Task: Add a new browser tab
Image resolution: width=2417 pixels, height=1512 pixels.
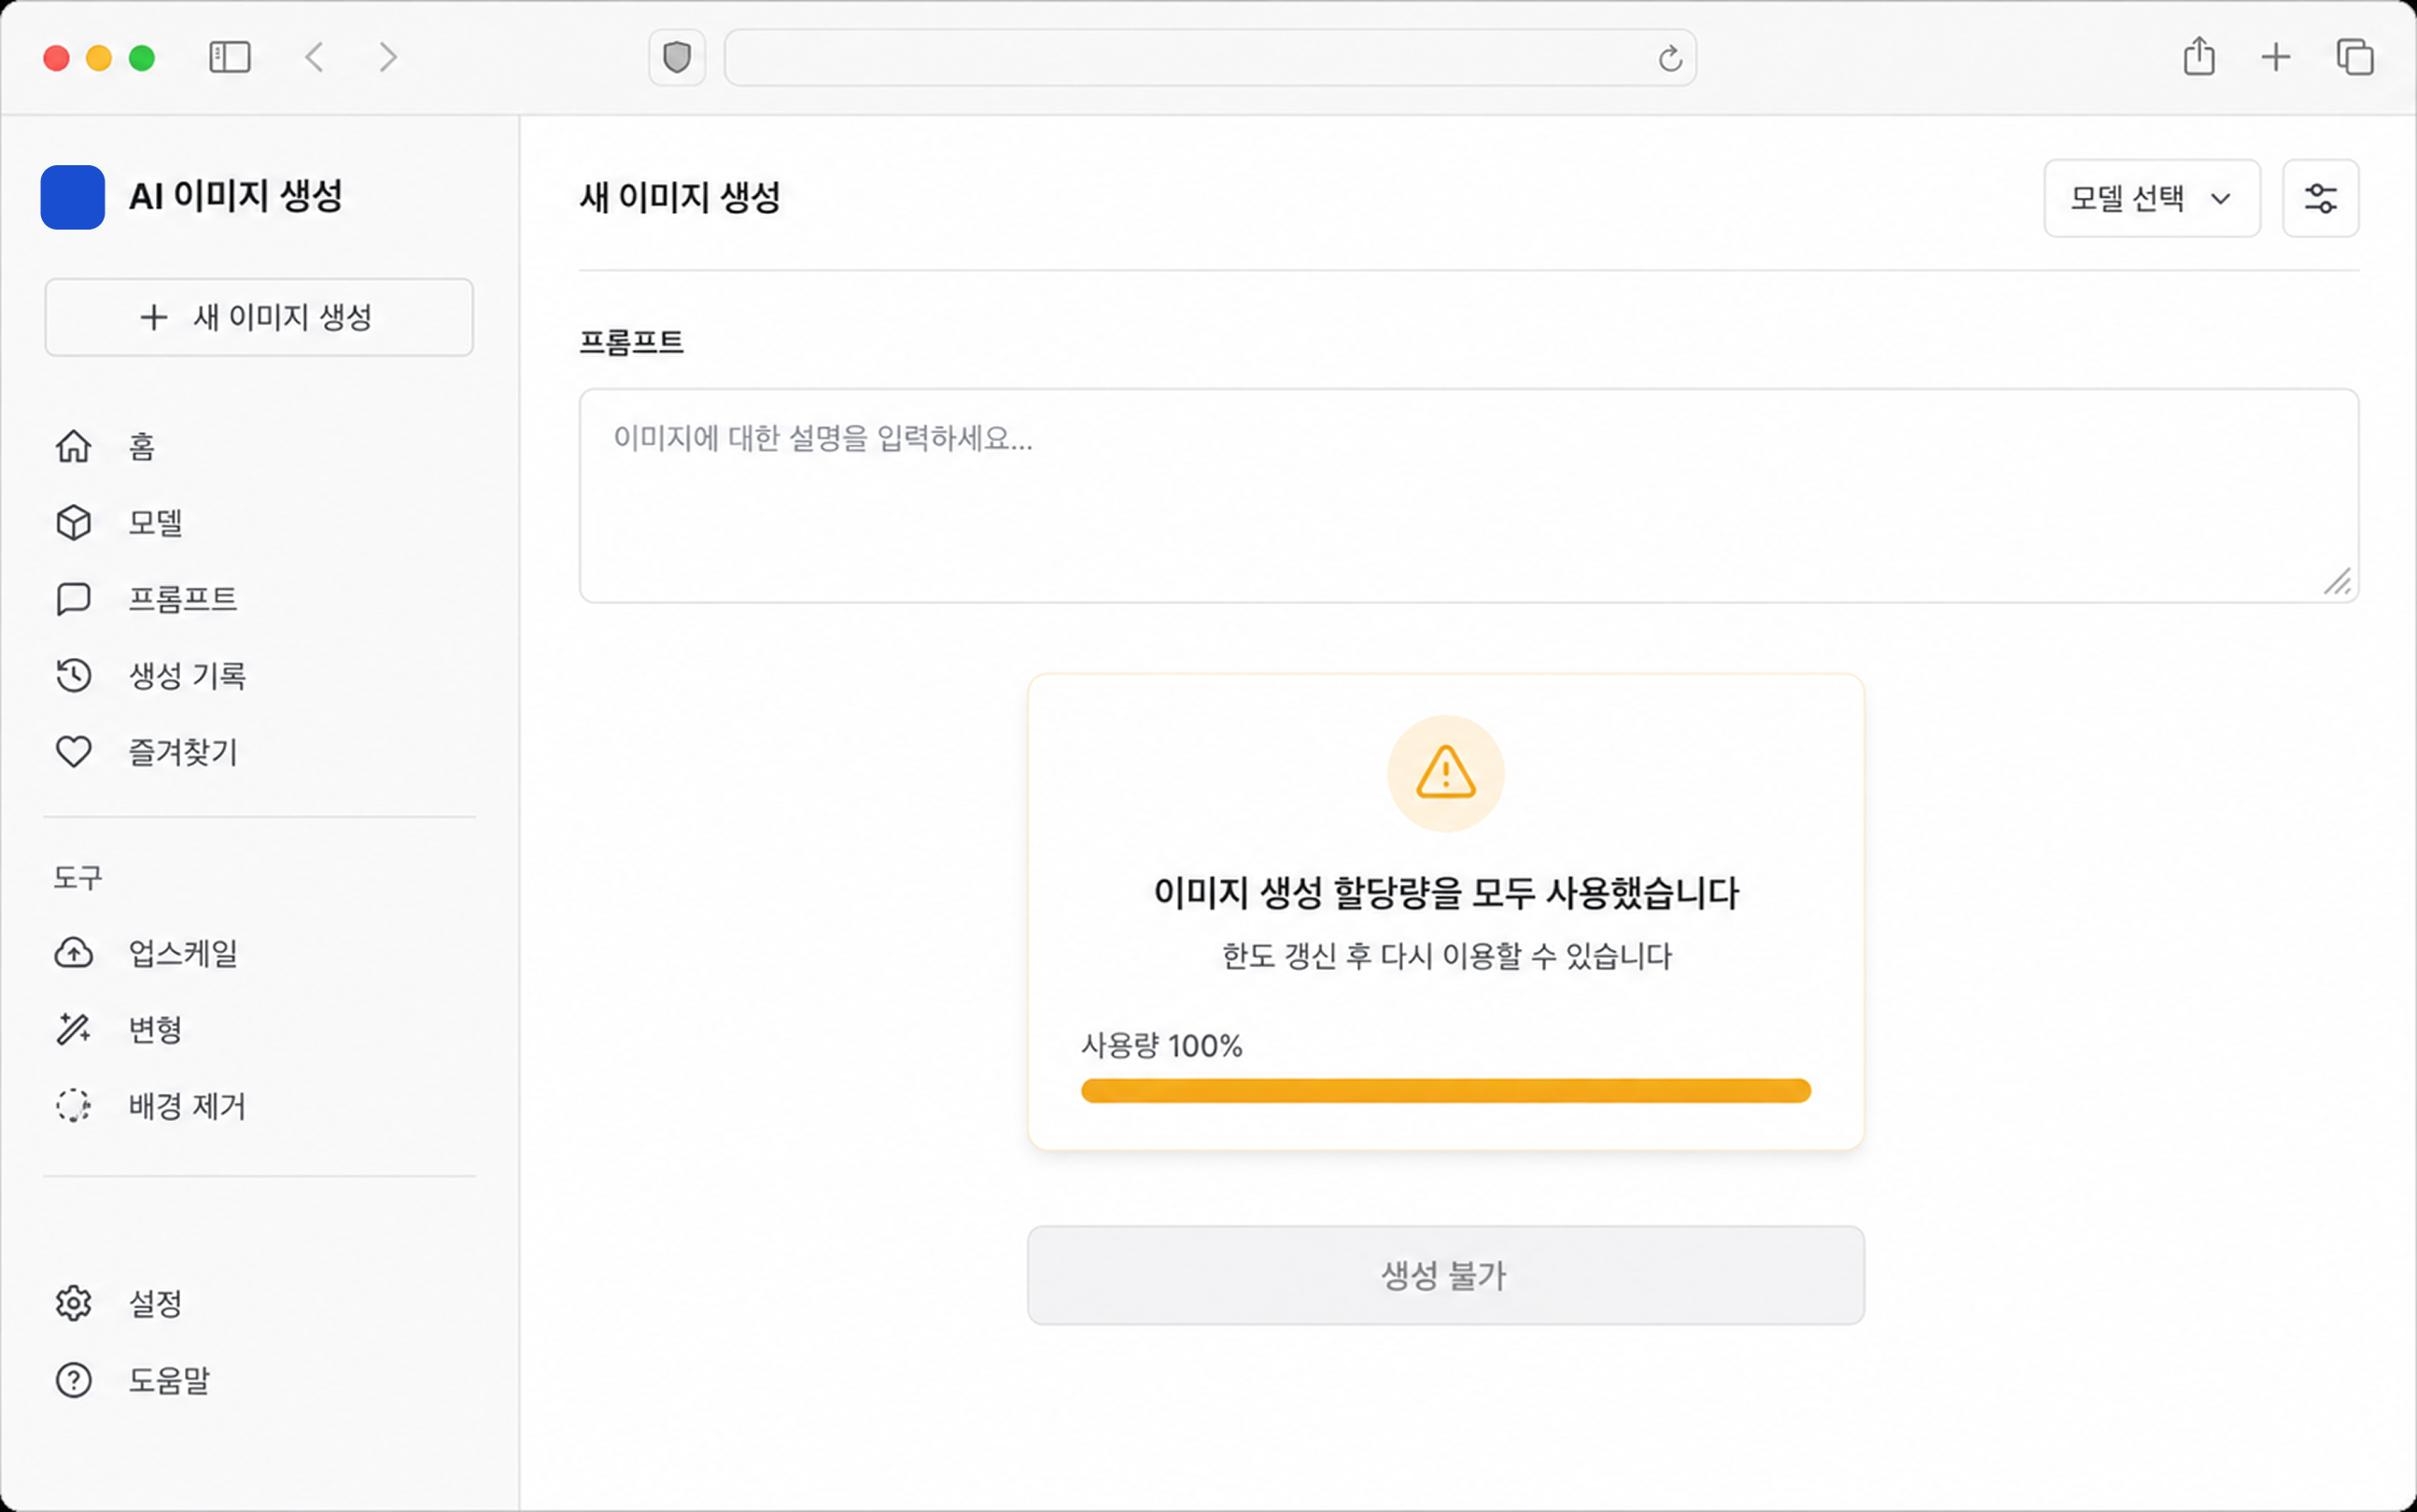Action: pos(2276,57)
